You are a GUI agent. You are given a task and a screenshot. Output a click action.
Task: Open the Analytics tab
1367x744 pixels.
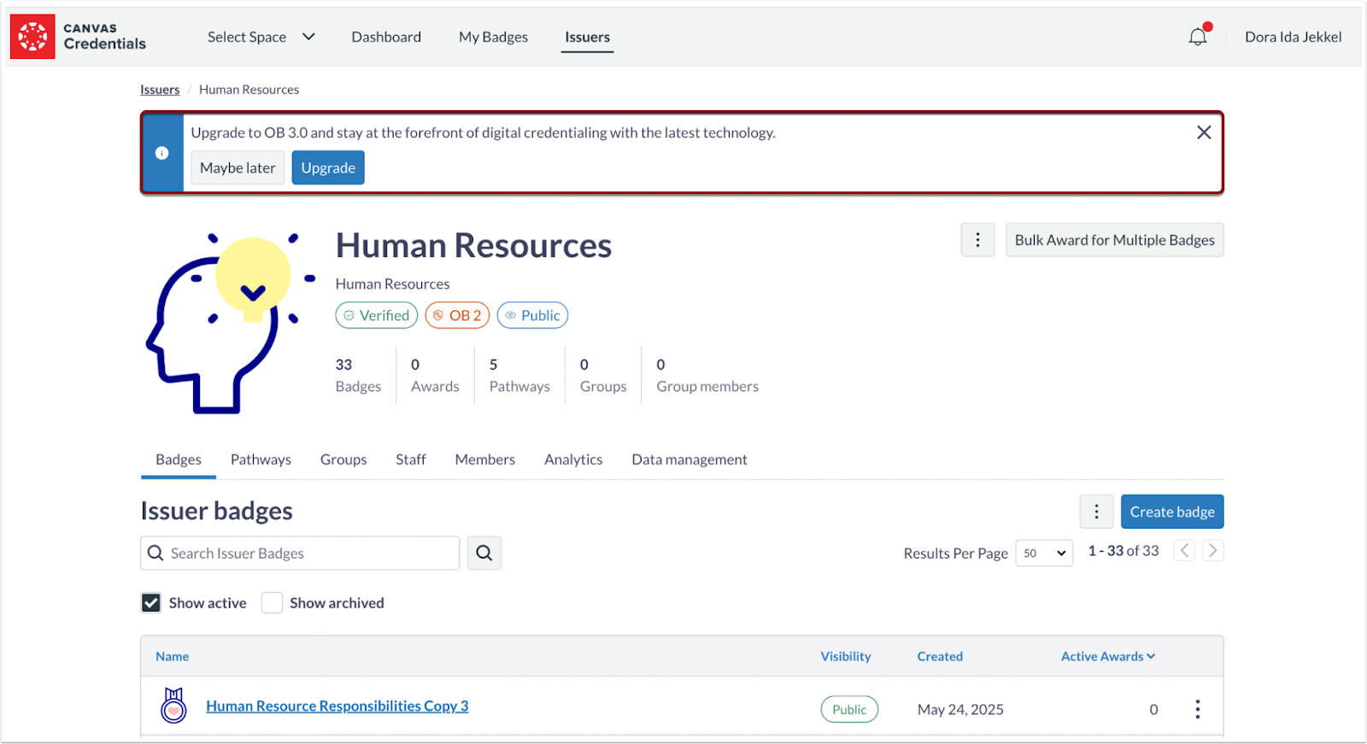click(573, 460)
